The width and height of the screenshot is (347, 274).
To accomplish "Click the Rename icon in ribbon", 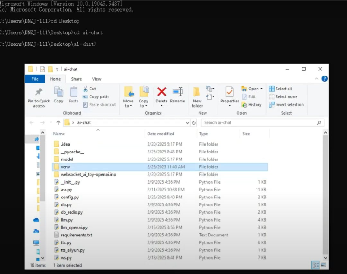I will point(177,92).
